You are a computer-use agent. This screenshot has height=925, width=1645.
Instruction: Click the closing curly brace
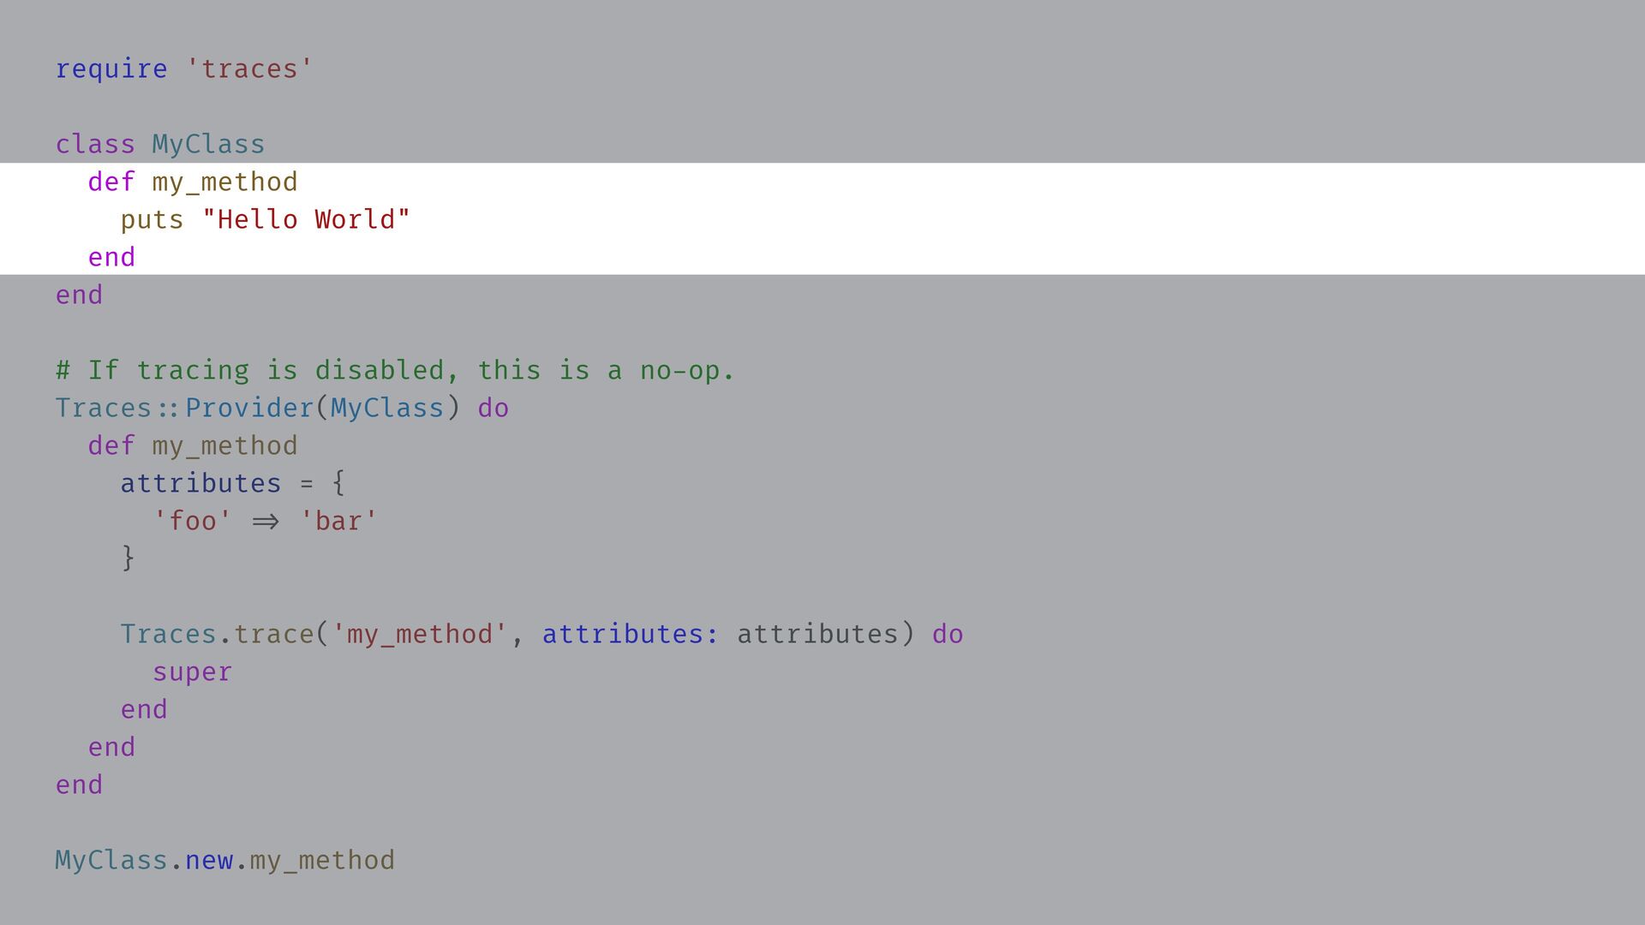pyautogui.click(x=128, y=558)
